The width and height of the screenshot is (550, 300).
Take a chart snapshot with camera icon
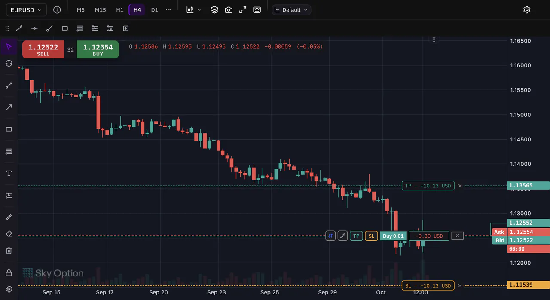[229, 9]
